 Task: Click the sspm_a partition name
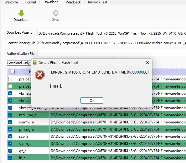tap(25, 144)
